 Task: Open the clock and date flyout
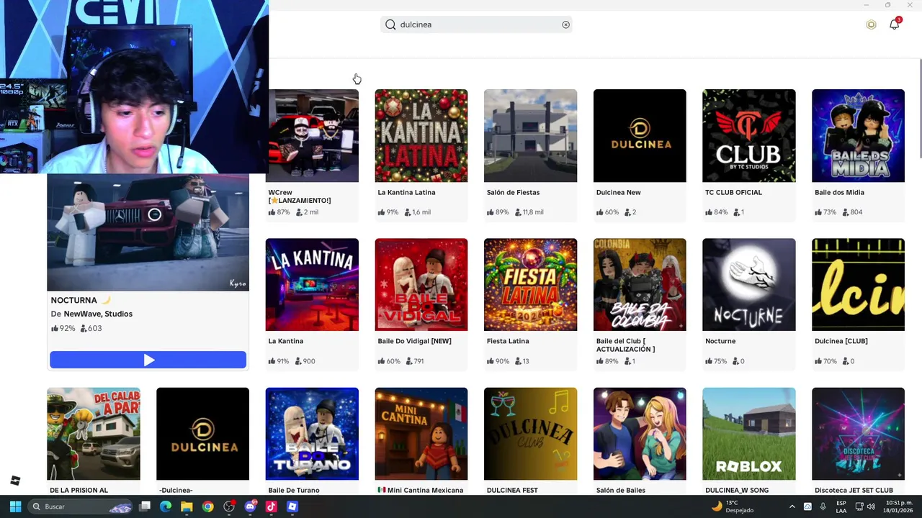coord(899,506)
